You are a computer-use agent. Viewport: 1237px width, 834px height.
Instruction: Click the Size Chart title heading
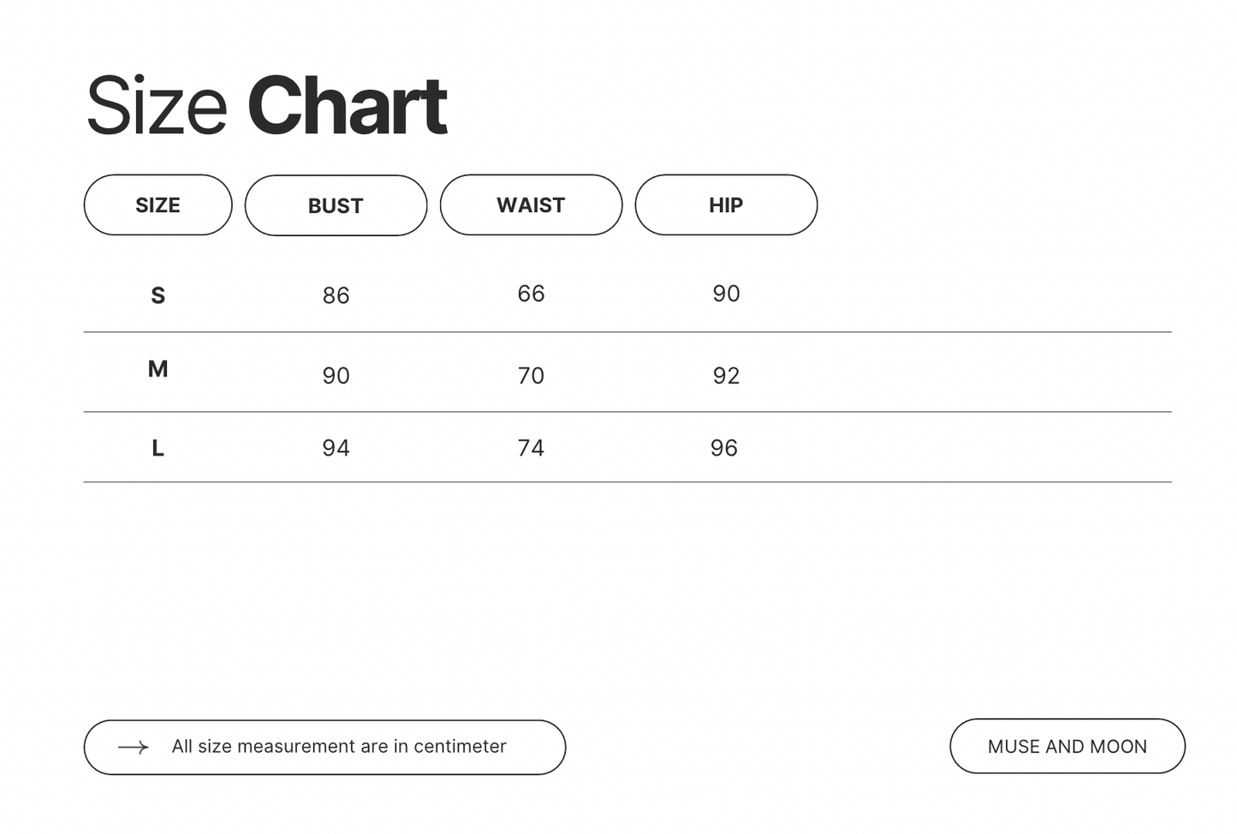coord(266,106)
